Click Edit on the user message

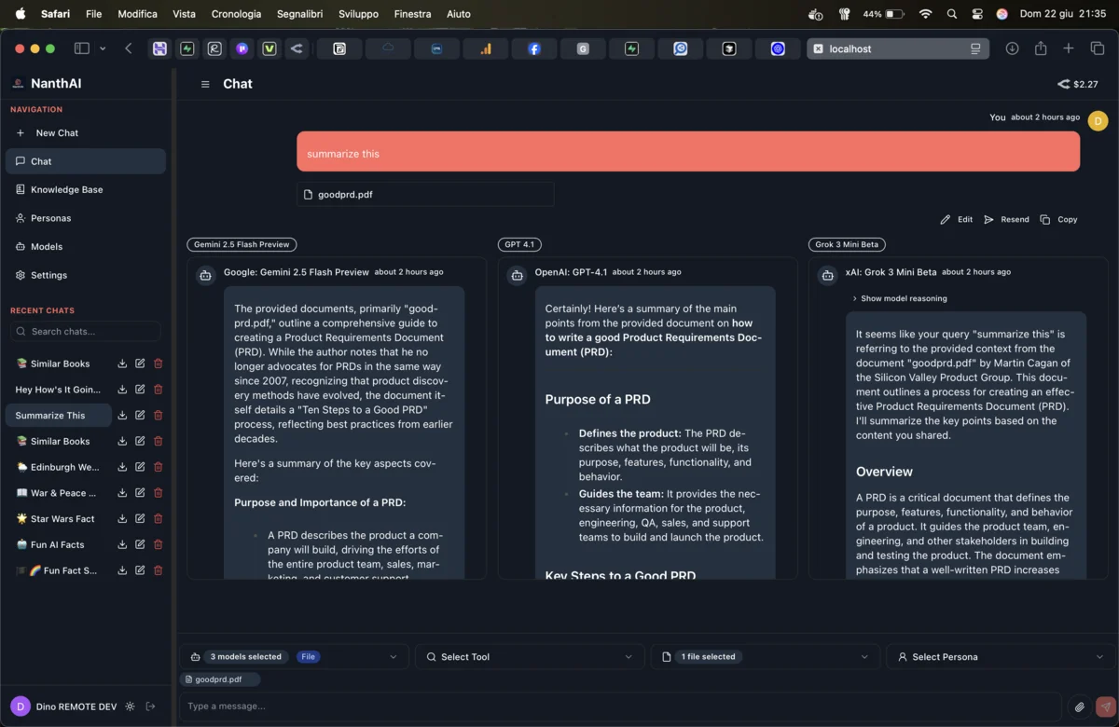click(957, 220)
